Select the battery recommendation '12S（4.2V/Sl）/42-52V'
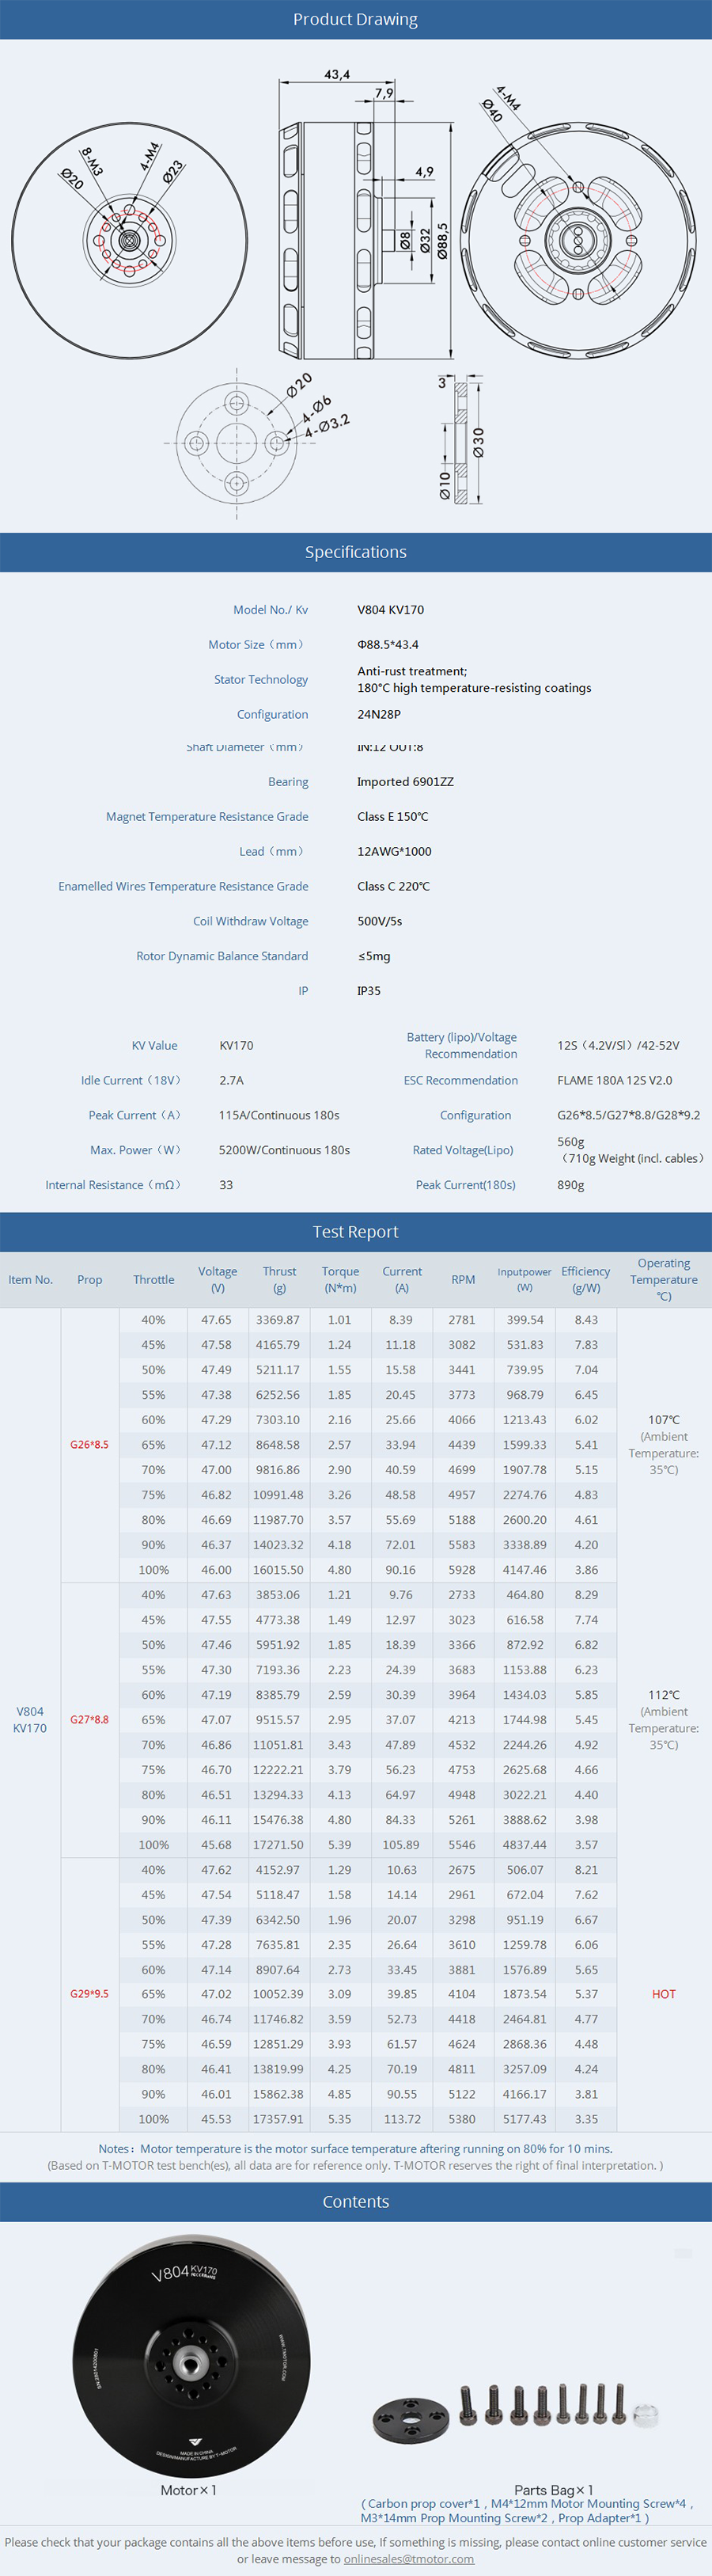 [x=618, y=1046]
